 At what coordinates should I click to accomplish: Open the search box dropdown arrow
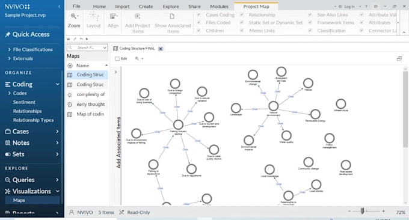click(105, 47)
